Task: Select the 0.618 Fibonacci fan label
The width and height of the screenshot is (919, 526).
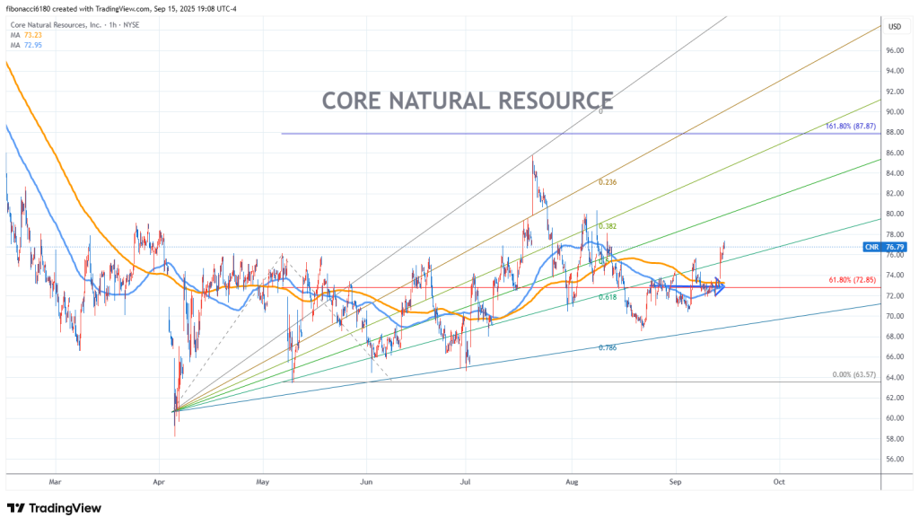Action: (608, 297)
